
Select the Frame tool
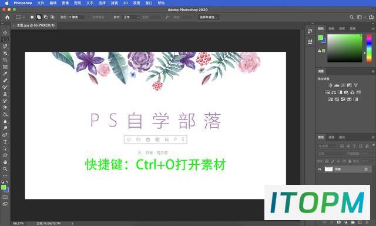click(5, 67)
